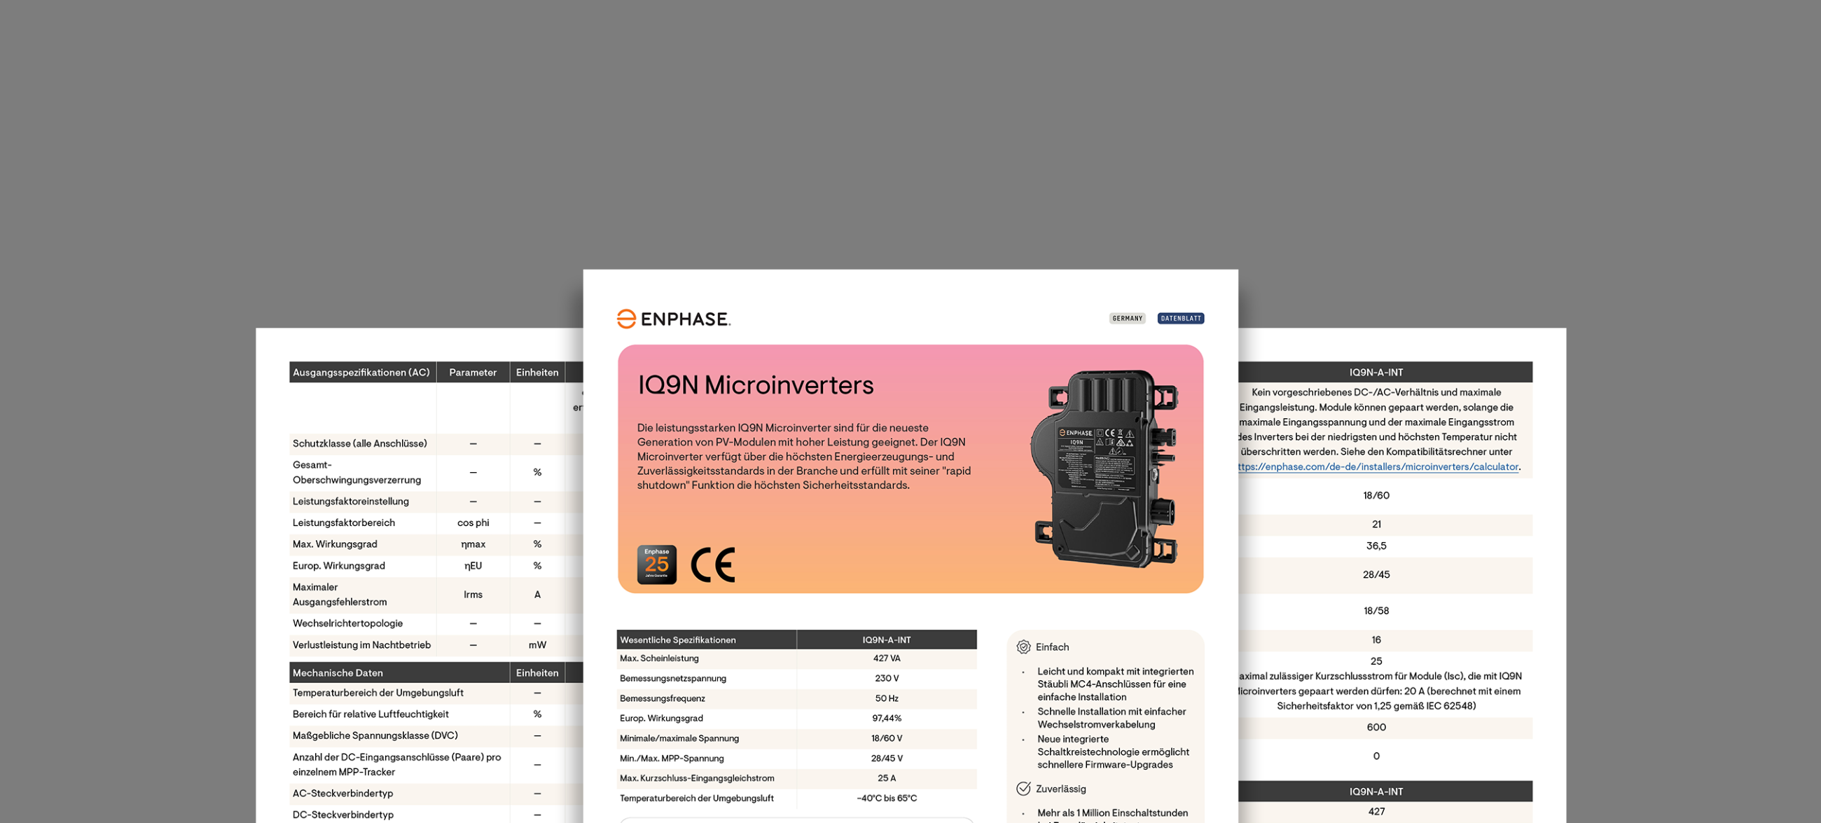
Task: Click the "600" value on the right page
Action: [1376, 727]
